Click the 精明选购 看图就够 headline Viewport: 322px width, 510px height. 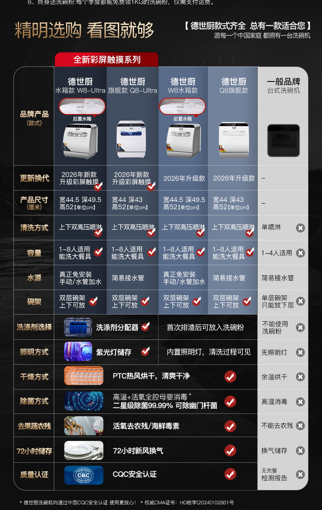click(84, 31)
